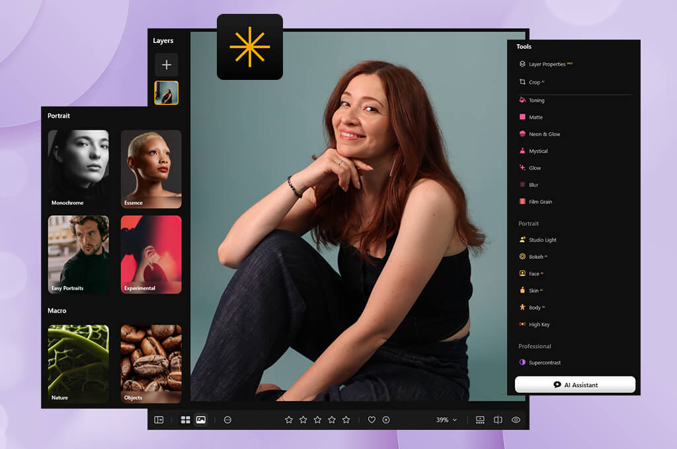Viewport: 677px width, 449px height.
Task: Open the High Key tool
Action: point(534,324)
